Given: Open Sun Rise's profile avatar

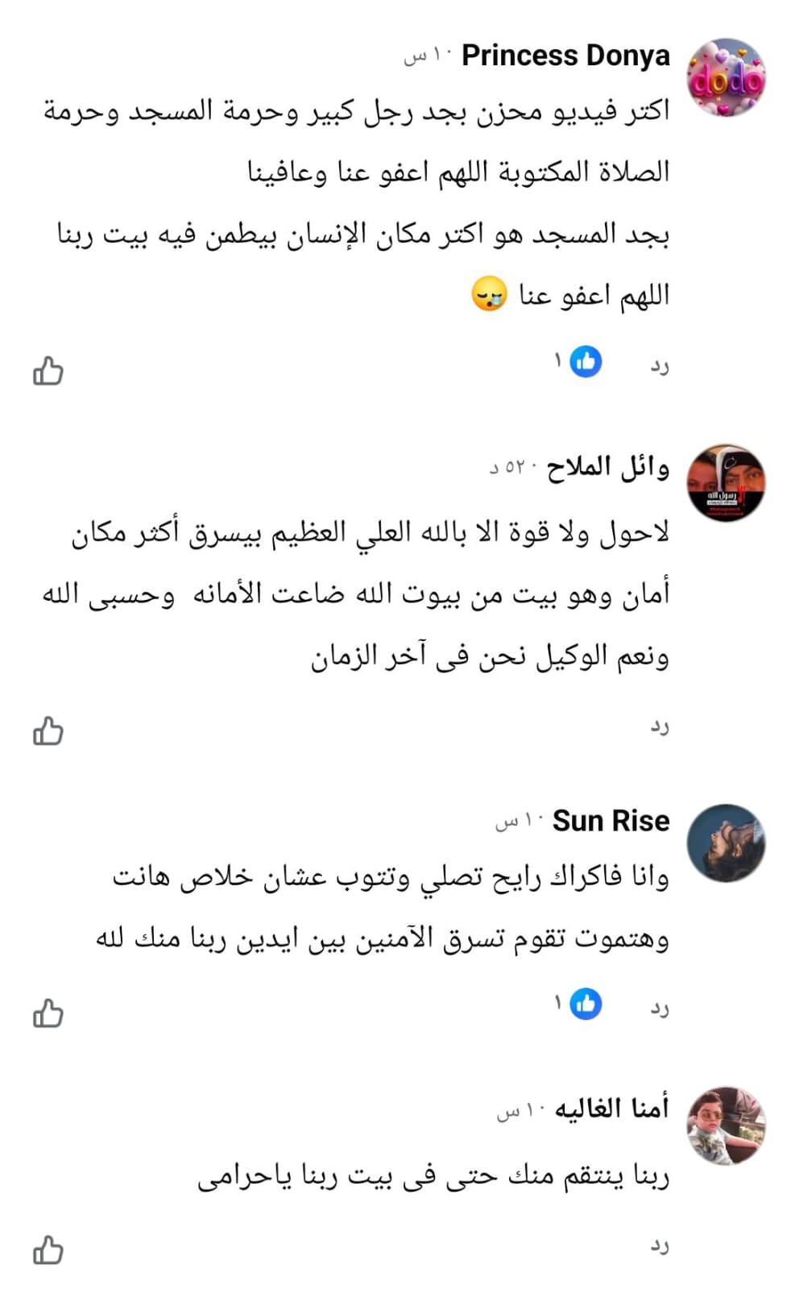Looking at the screenshot, I should tap(726, 843).
